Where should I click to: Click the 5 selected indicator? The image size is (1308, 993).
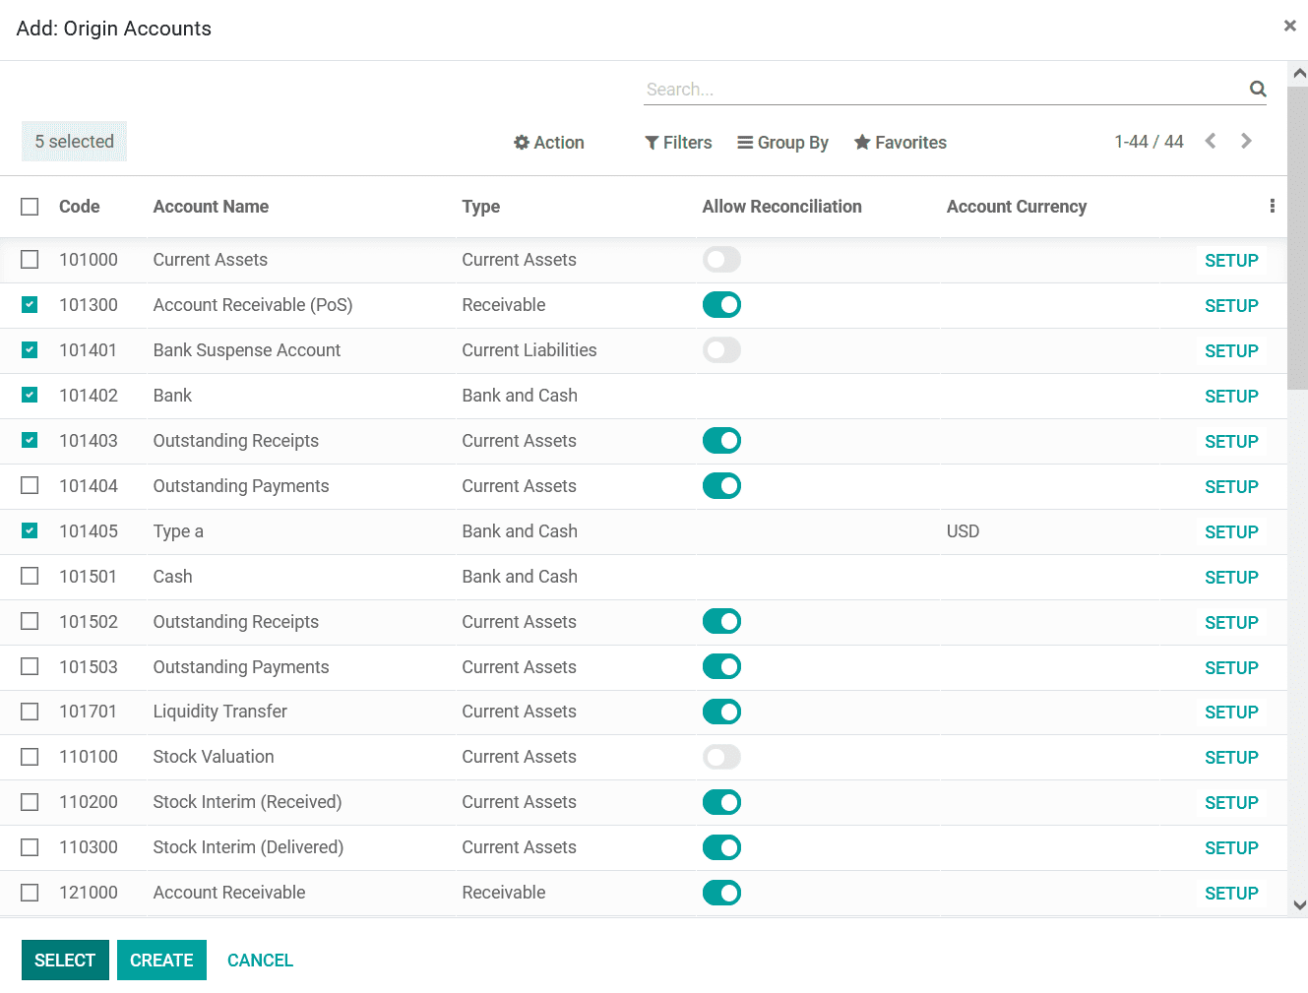(75, 142)
